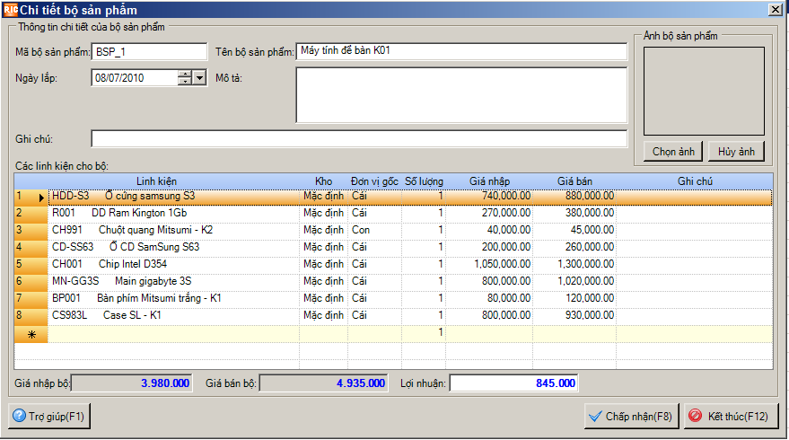Click Giá nhập cell 200,000.00

[x=489, y=248]
